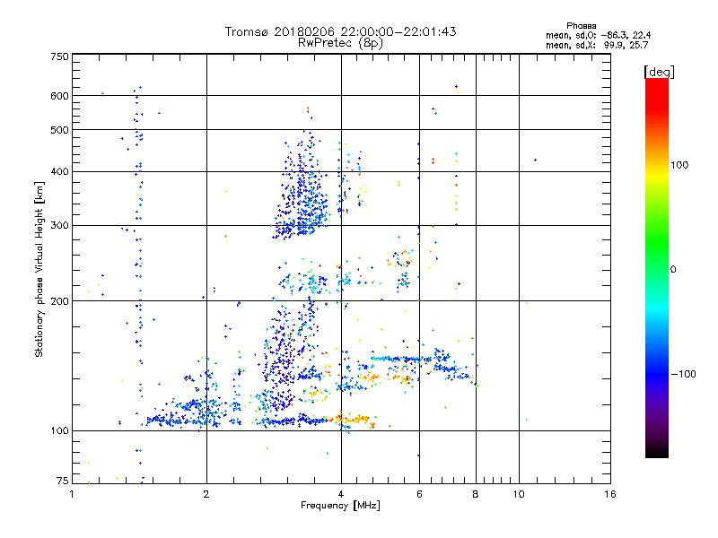Click the x-axis tick label '10'
The width and height of the screenshot is (718, 538).
point(519,494)
